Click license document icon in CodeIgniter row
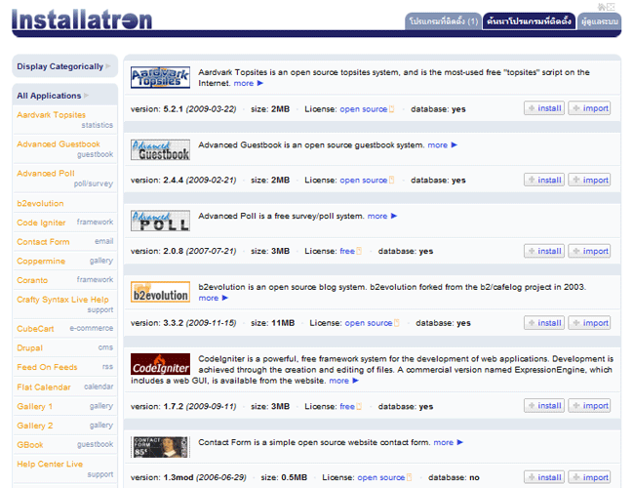634x488 pixels. [x=359, y=406]
